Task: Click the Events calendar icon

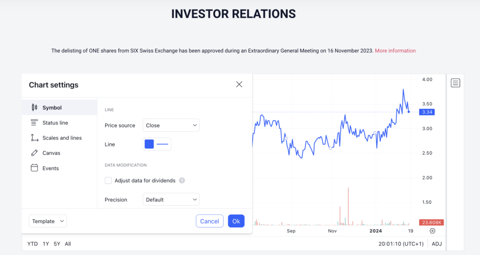Action: 34,168
